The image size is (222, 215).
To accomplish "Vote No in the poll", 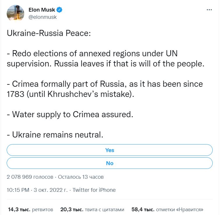I will pyautogui.click(x=110, y=163).
